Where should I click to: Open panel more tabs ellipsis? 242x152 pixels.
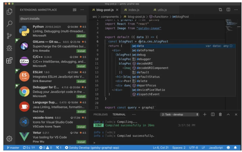pos(134,114)
